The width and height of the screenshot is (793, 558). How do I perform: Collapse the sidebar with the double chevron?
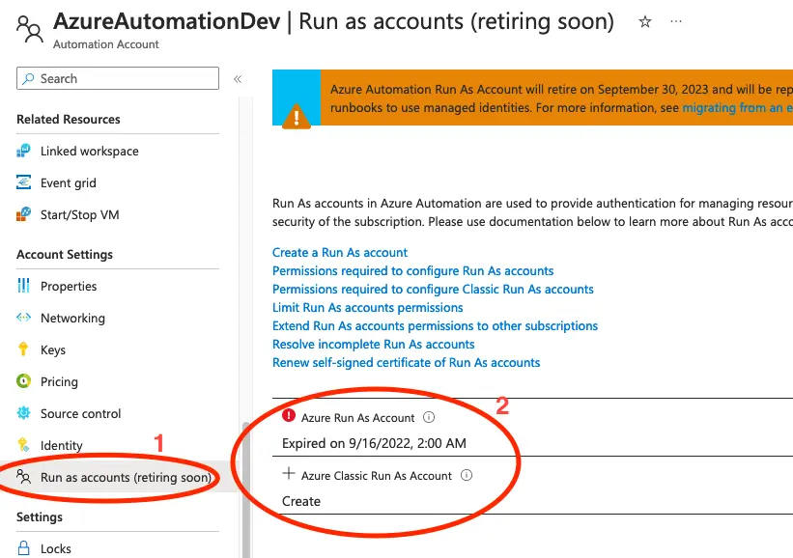point(238,79)
